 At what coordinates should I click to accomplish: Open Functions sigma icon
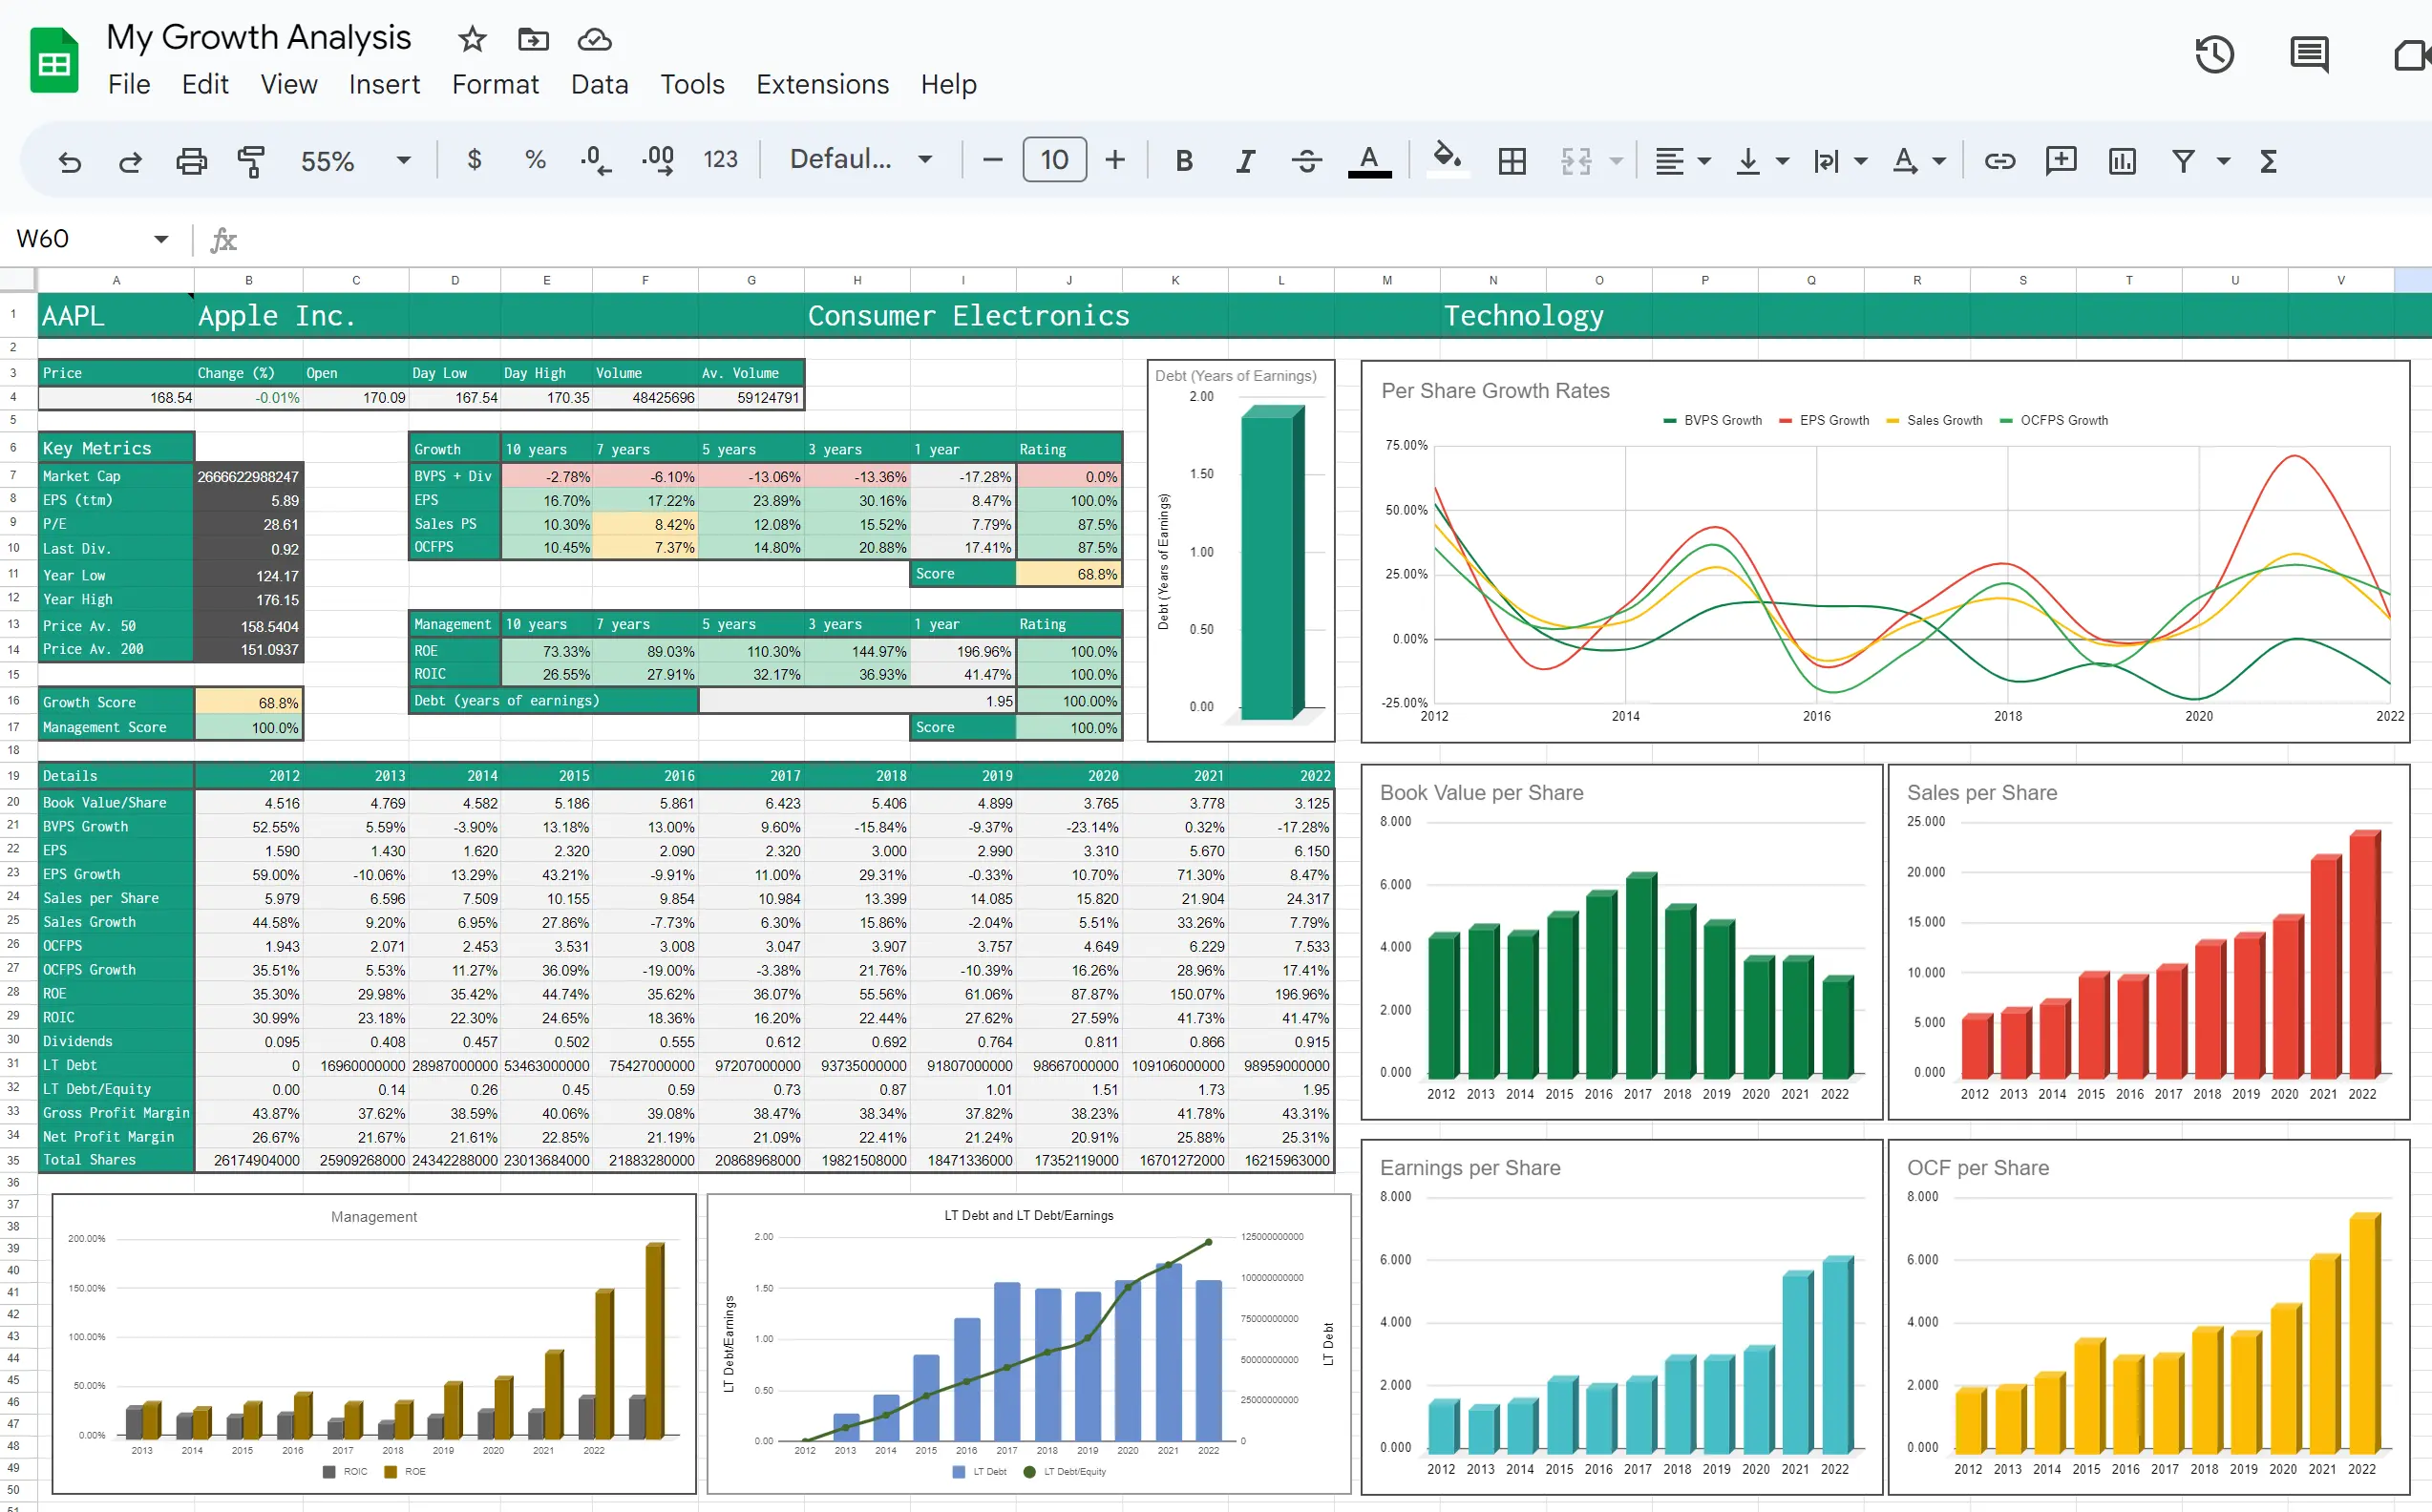tap(2268, 161)
